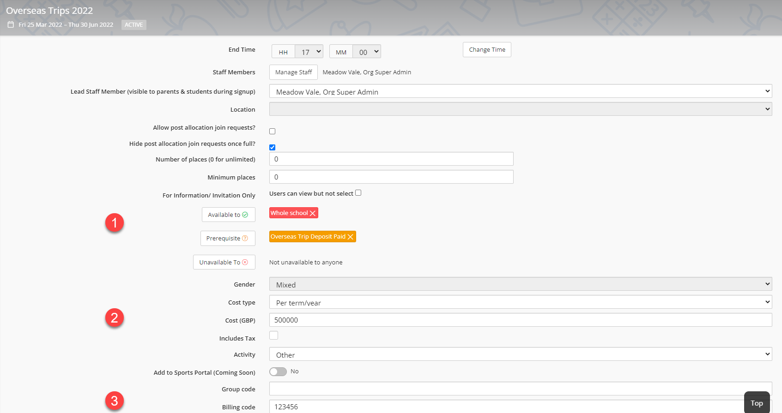Image resolution: width=782 pixels, height=413 pixels.
Task: Expand the Lead Staff Member dropdown
Action: (521, 91)
